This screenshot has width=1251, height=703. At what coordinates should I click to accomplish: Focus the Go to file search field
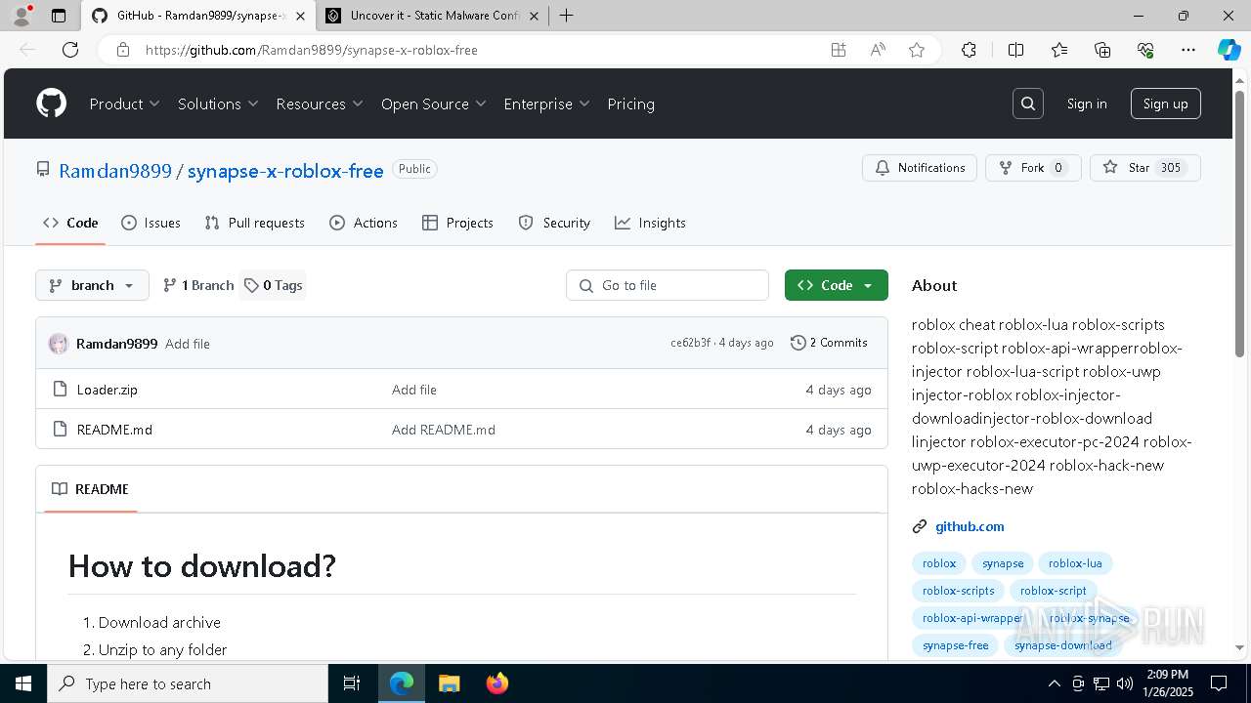[x=668, y=285]
